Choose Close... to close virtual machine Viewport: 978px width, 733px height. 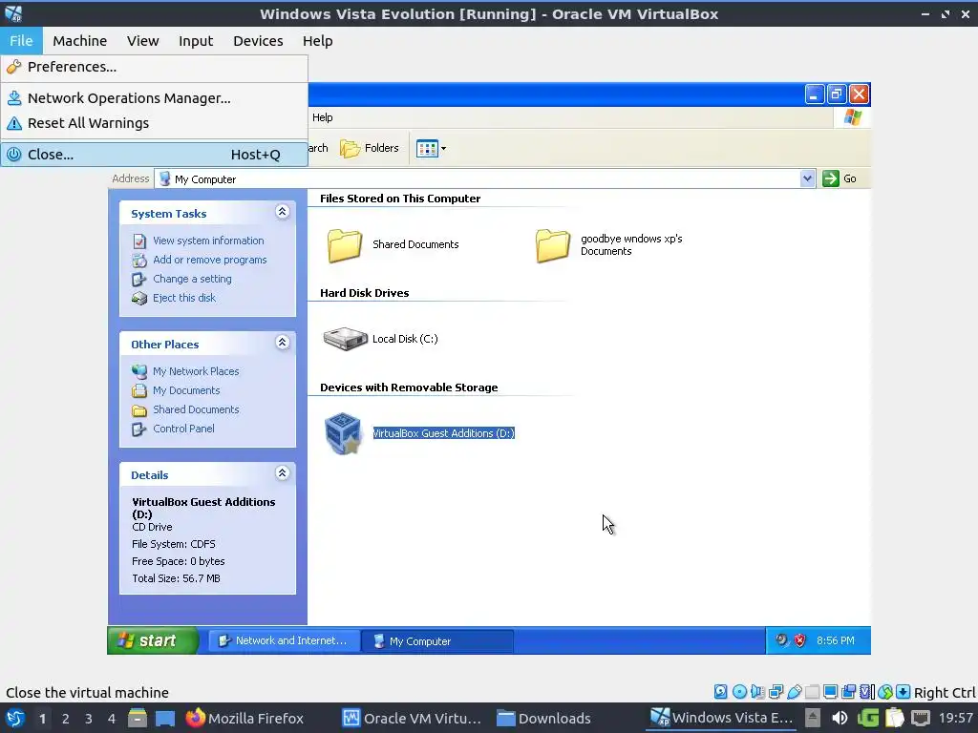pyautogui.click(x=154, y=154)
